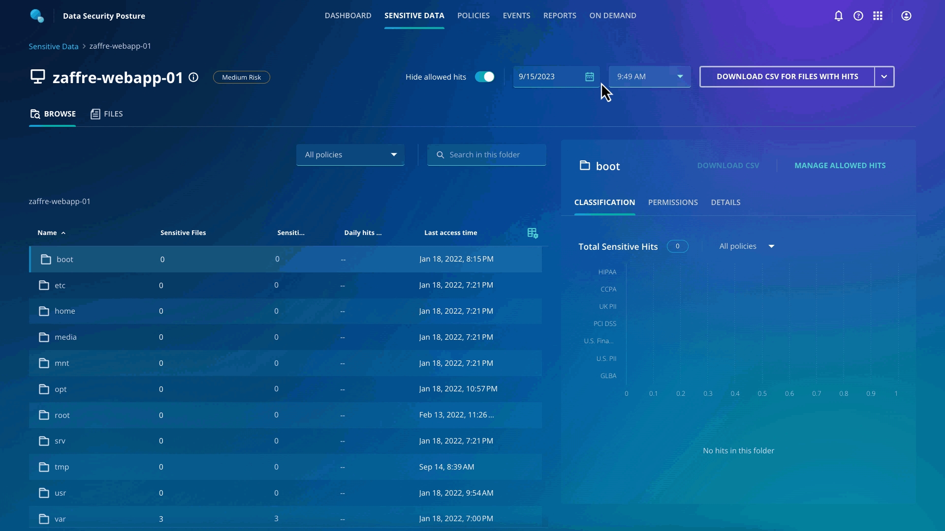Open the notifications bell icon
This screenshot has height=531, width=945.
(x=838, y=16)
